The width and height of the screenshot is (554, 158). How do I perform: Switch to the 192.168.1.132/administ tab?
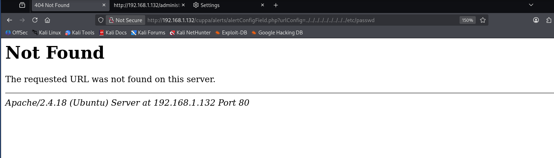point(147,5)
